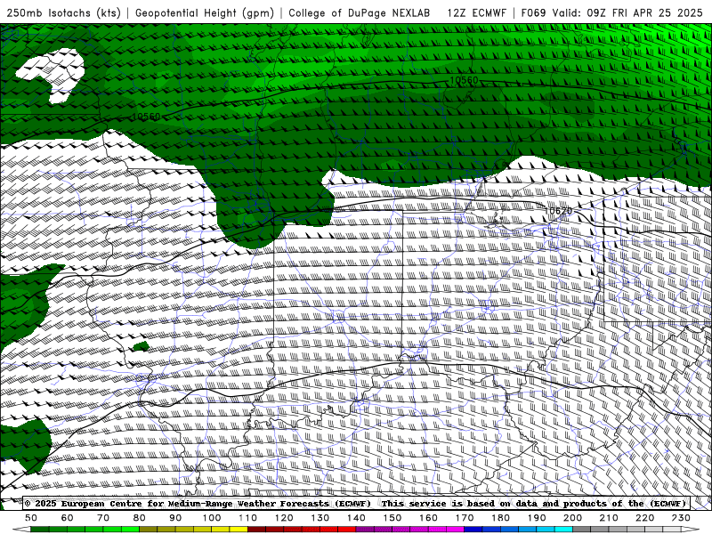Click the 'F069 Valid: 09Z FRI APR 25 2025' text
This screenshot has height=534, width=712.
611,12
